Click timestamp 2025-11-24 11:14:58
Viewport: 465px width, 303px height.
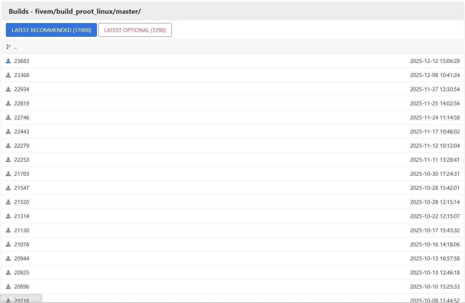click(435, 118)
